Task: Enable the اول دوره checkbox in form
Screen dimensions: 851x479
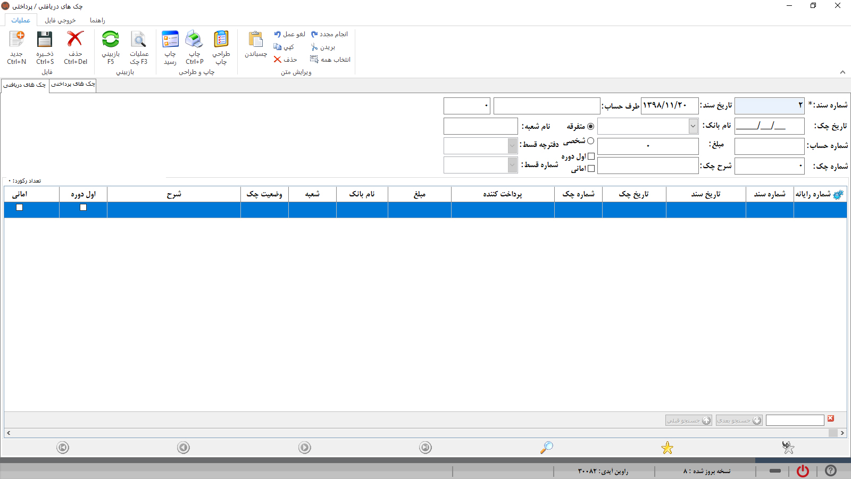Action: click(591, 156)
